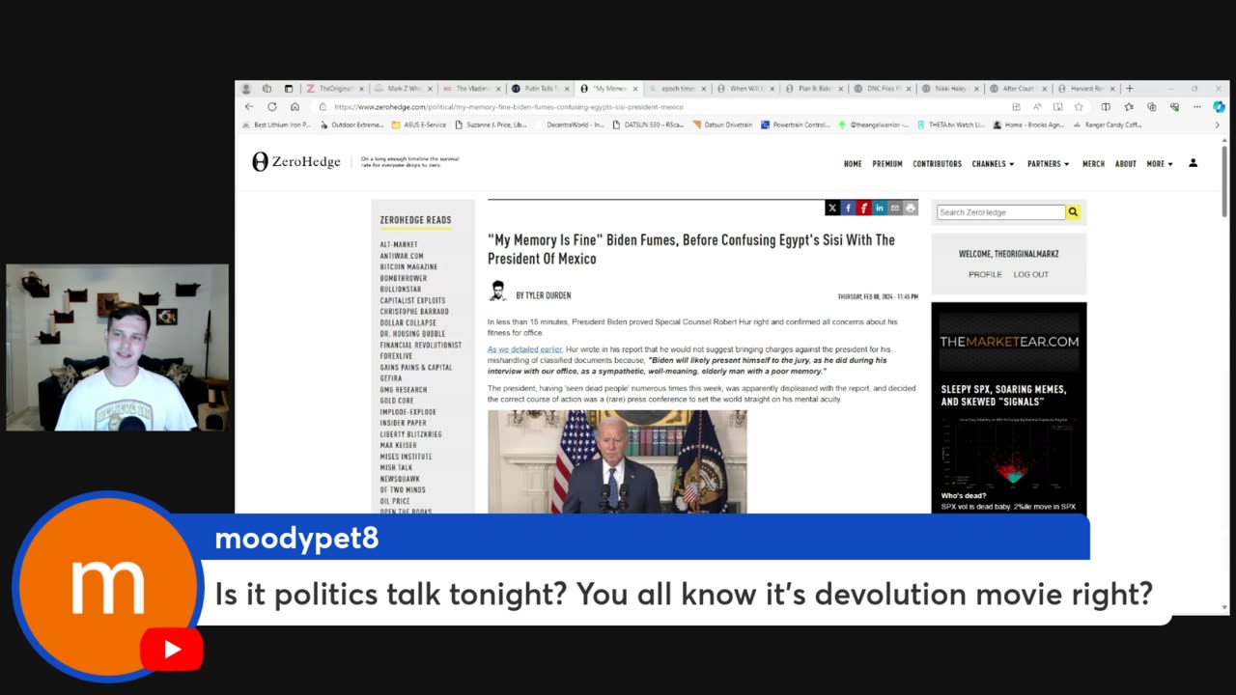The height and width of the screenshot is (695, 1236).
Task: Enter immersive reader view
Action: click(1057, 107)
